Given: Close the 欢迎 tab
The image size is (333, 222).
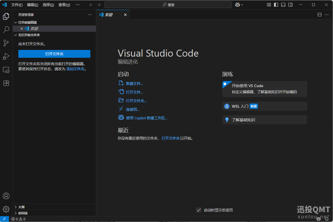Looking at the screenshot, I should pyautogui.click(x=125, y=15).
